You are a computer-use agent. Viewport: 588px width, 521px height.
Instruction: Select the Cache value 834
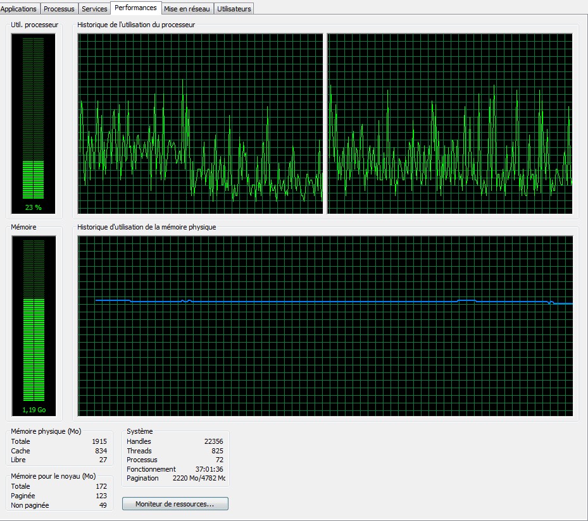coord(101,451)
